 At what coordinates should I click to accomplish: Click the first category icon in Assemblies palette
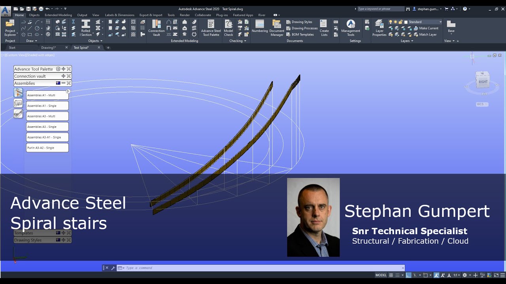18,93
